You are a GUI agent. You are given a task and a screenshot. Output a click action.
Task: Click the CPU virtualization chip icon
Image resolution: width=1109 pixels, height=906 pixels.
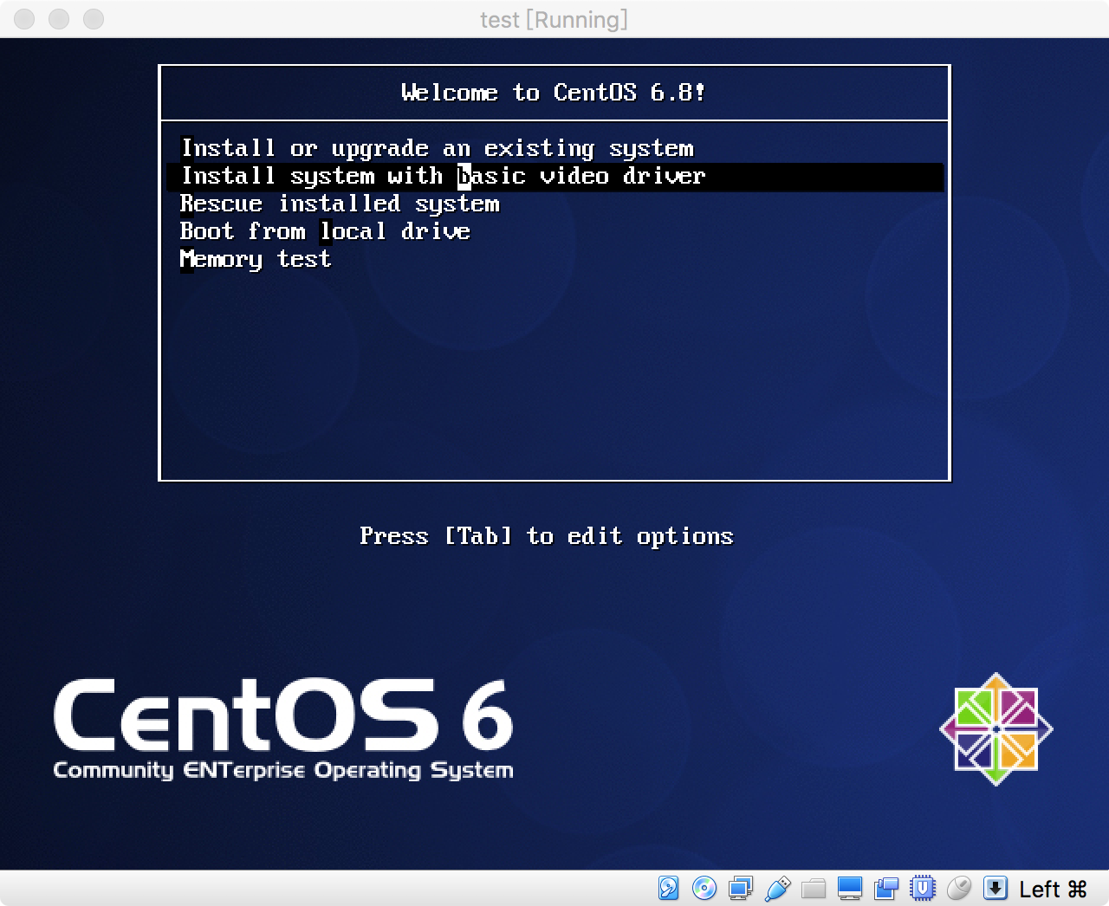click(x=923, y=888)
